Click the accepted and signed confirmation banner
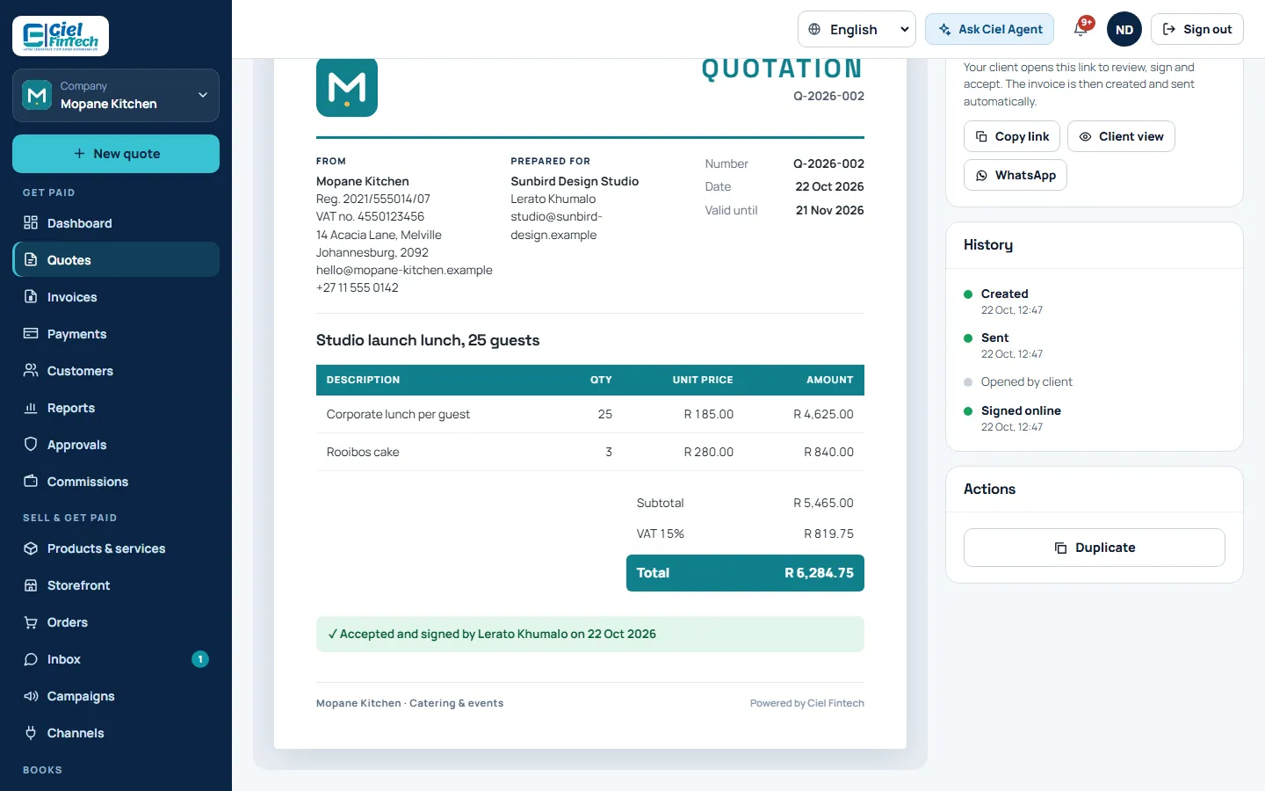 click(x=590, y=634)
